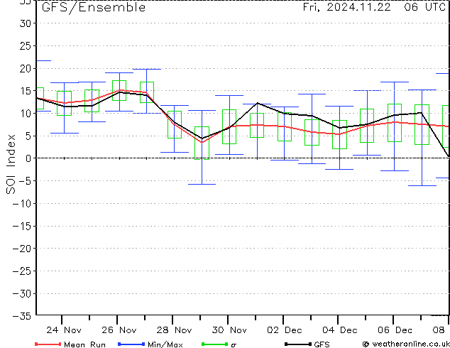This screenshot has width=450, height=348.
Task: Click the y-axis value 0
Action: pyautogui.click(x=28, y=158)
